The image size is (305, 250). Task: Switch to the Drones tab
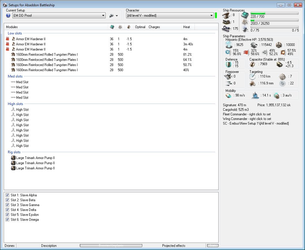(x=10, y=246)
